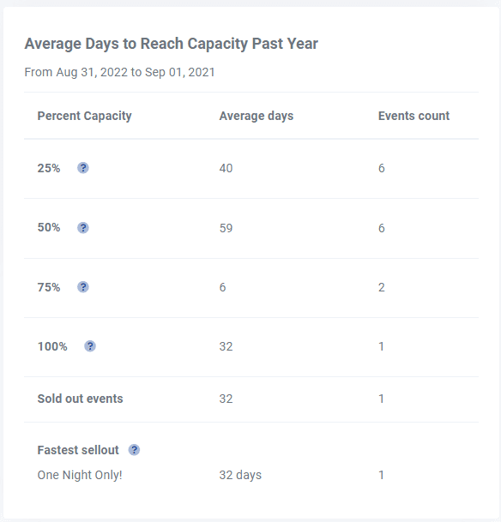The image size is (501, 522).
Task: Select the 100% capacity label
Action: pyautogui.click(x=52, y=346)
